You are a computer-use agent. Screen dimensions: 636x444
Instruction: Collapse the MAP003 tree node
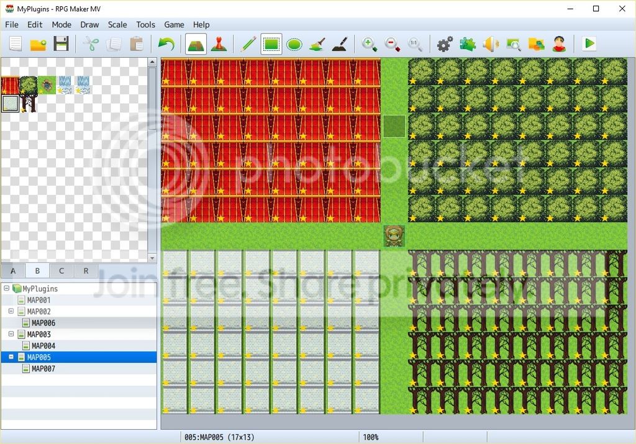11,334
